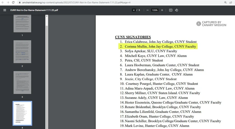Screen dimensions: 235x129
Task: Click the Adina Marx-Arpadi signatory line
Action: point(157,88)
